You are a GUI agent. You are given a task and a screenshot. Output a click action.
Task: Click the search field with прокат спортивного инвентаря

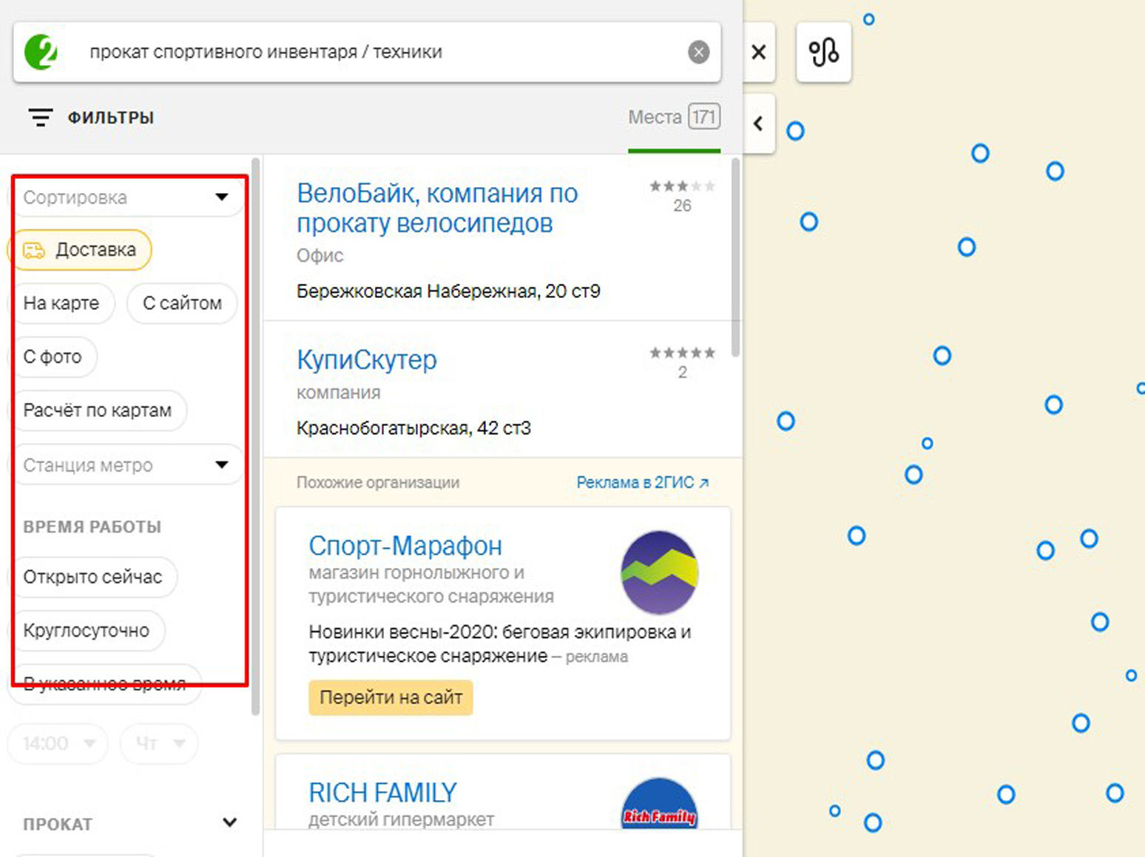coord(370,52)
